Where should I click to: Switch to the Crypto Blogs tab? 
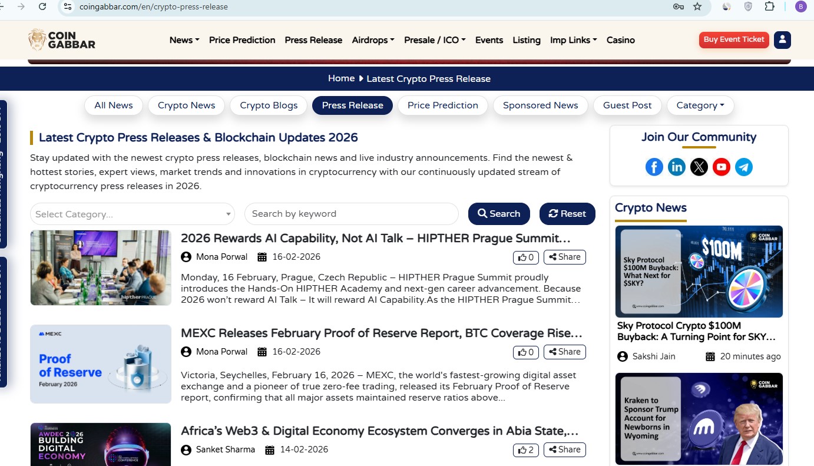[268, 105]
